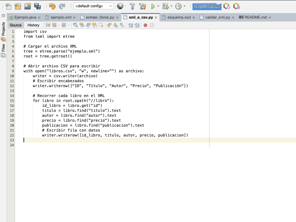The width and height of the screenshot is (296, 222).
Task: Go to Previous Bookmark icon
Action: 109,25
